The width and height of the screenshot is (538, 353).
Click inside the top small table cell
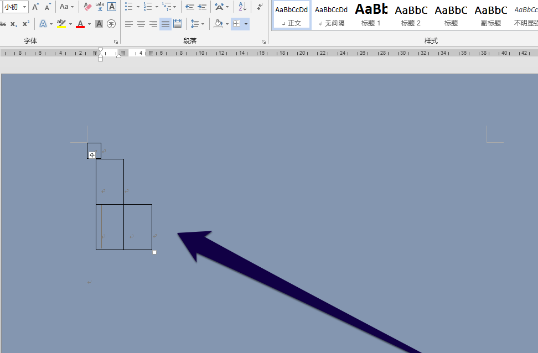coord(94,150)
